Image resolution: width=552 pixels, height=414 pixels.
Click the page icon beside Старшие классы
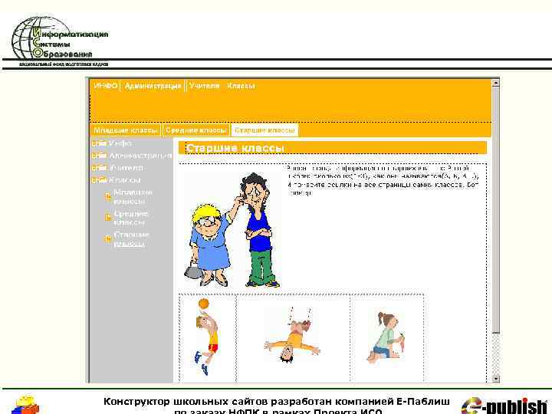[108, 239]
